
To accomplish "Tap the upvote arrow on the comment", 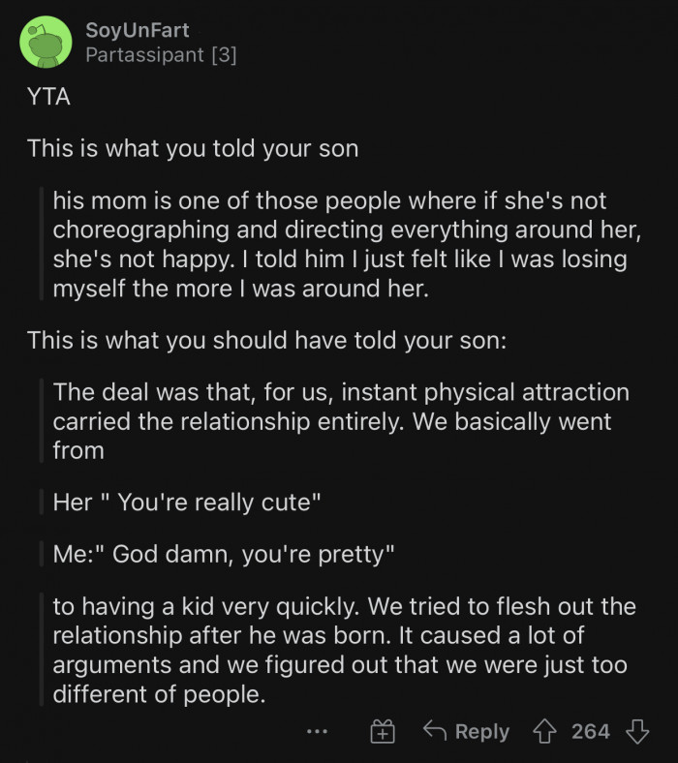I will pos(548,731).
